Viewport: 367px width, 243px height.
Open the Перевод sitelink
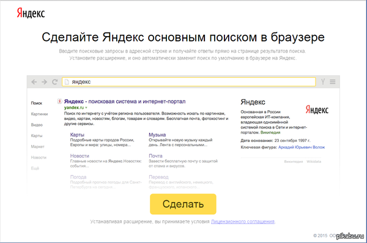(158, 177)
